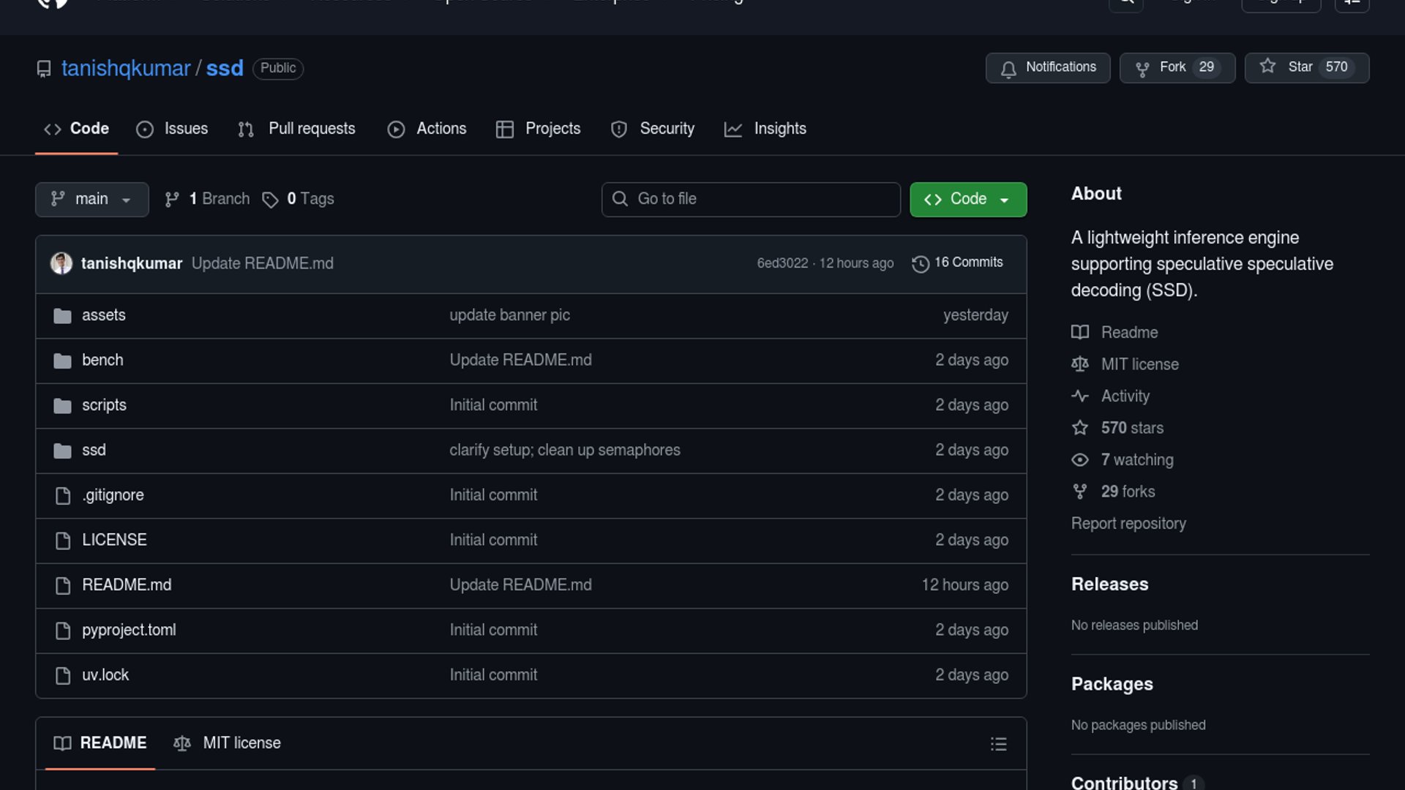Open the Activity link in About
The image size is (1405, 790).
click(x=1125, y=396)
